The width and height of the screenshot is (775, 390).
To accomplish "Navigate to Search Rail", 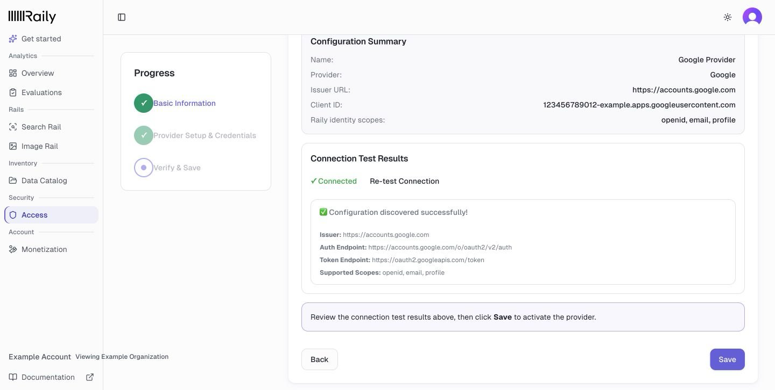I will point(51,127).
